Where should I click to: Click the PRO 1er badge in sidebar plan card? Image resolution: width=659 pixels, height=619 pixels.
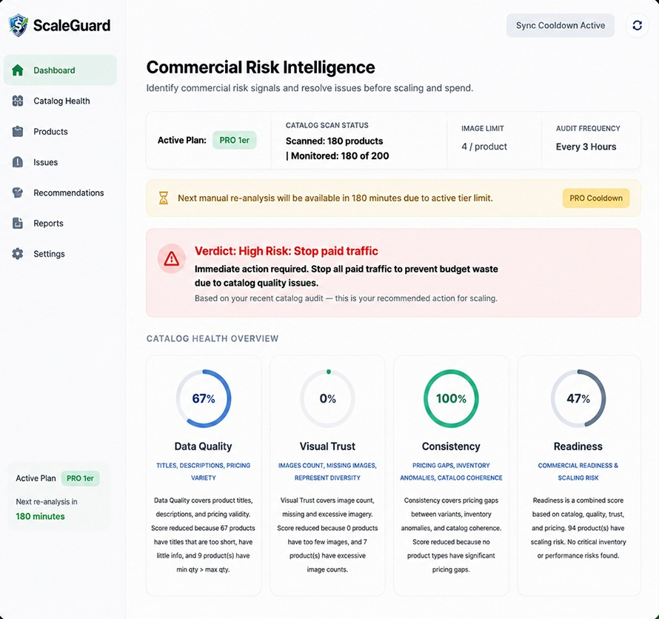coord(80,478)
